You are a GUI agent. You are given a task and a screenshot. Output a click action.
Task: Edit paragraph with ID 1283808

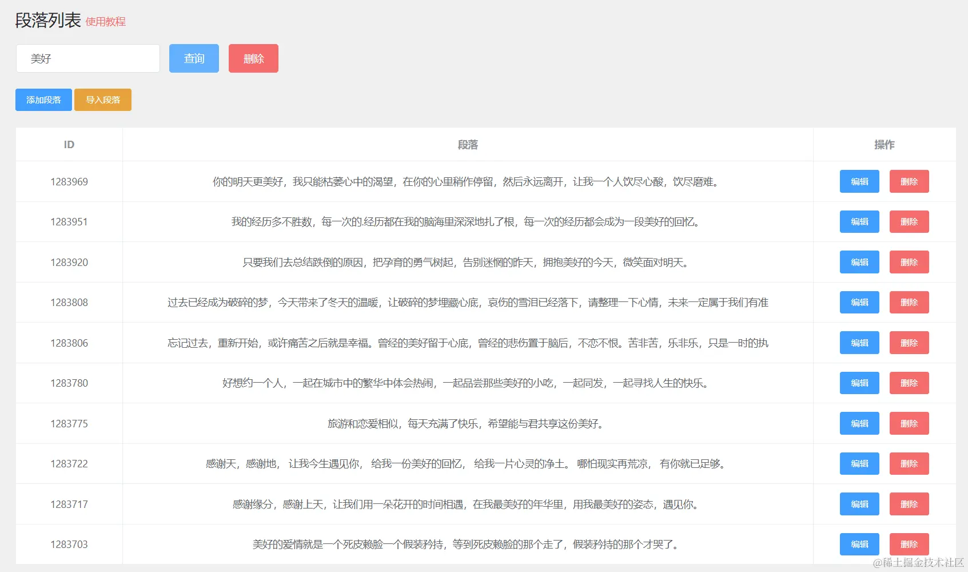(859, 302)
